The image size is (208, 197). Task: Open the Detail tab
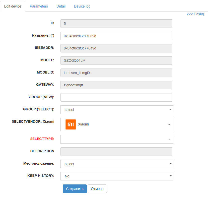61,6
